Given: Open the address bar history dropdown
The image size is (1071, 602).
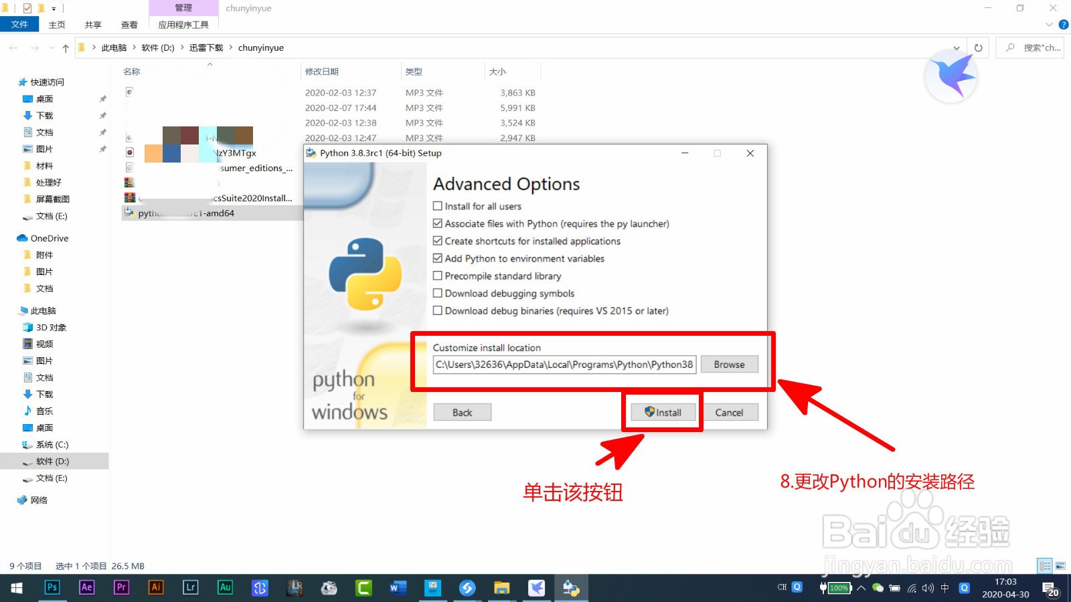Looking at the screenshot, I should point(957,47).
